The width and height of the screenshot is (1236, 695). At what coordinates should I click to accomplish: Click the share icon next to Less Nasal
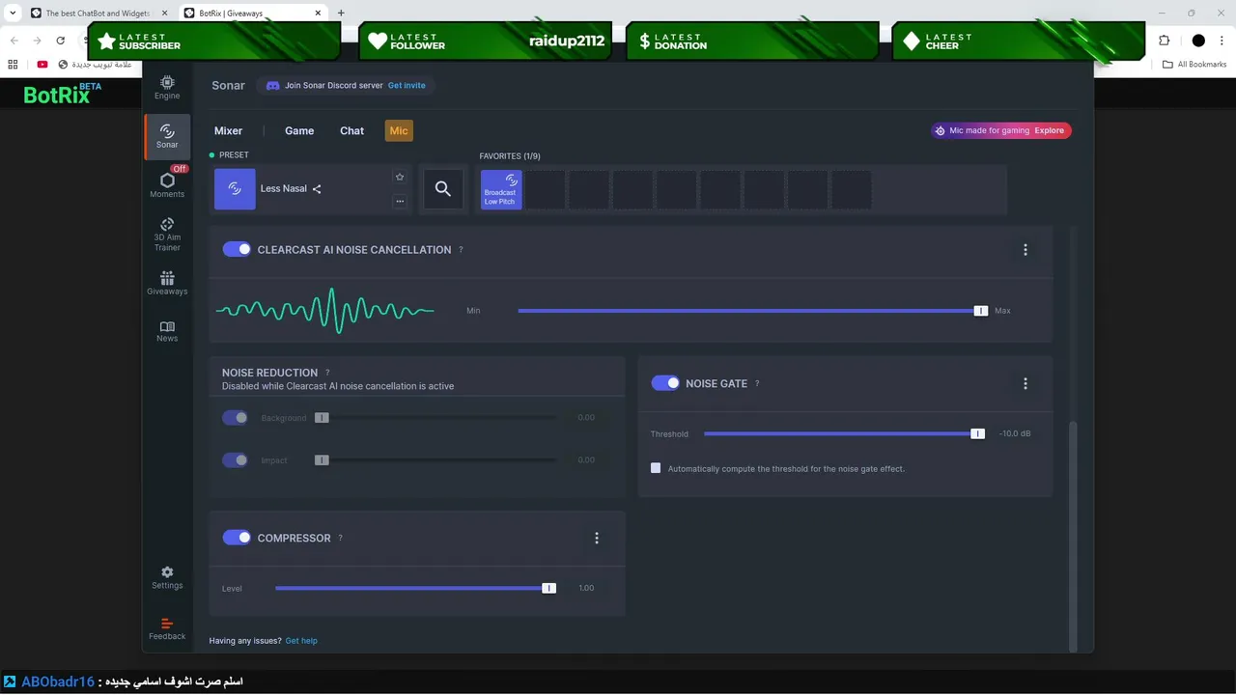tap(317, 189)
